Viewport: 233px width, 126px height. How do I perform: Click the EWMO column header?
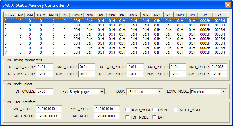pyautogui.click(x=77, y=15)
